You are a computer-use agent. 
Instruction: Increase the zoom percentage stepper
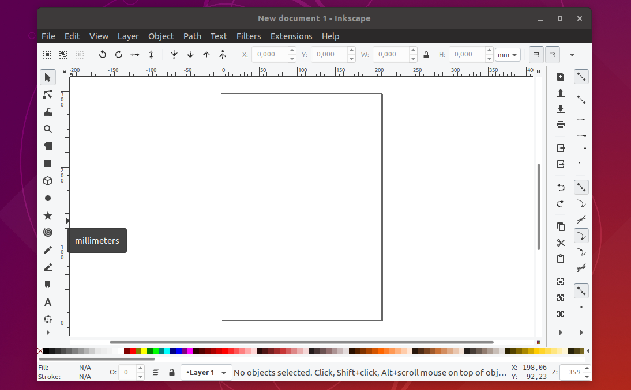[x=587, y=368]
